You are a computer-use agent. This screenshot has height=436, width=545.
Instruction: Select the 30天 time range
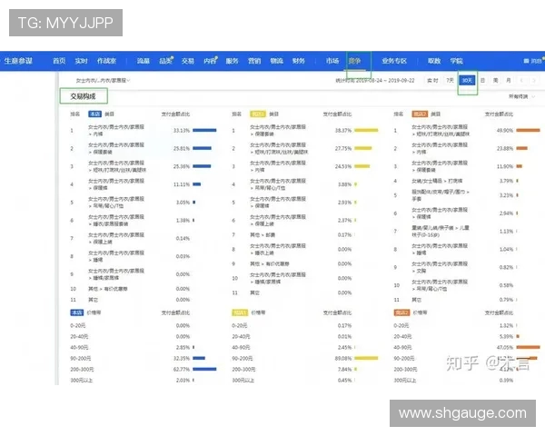coord(466,80)
